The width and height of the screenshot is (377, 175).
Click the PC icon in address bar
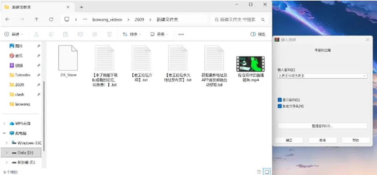coord(67,20)
